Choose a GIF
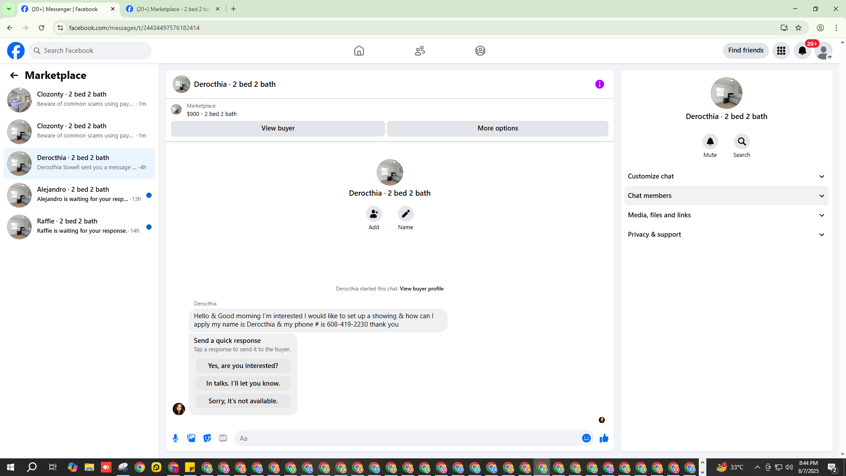 tap(223, 438)
